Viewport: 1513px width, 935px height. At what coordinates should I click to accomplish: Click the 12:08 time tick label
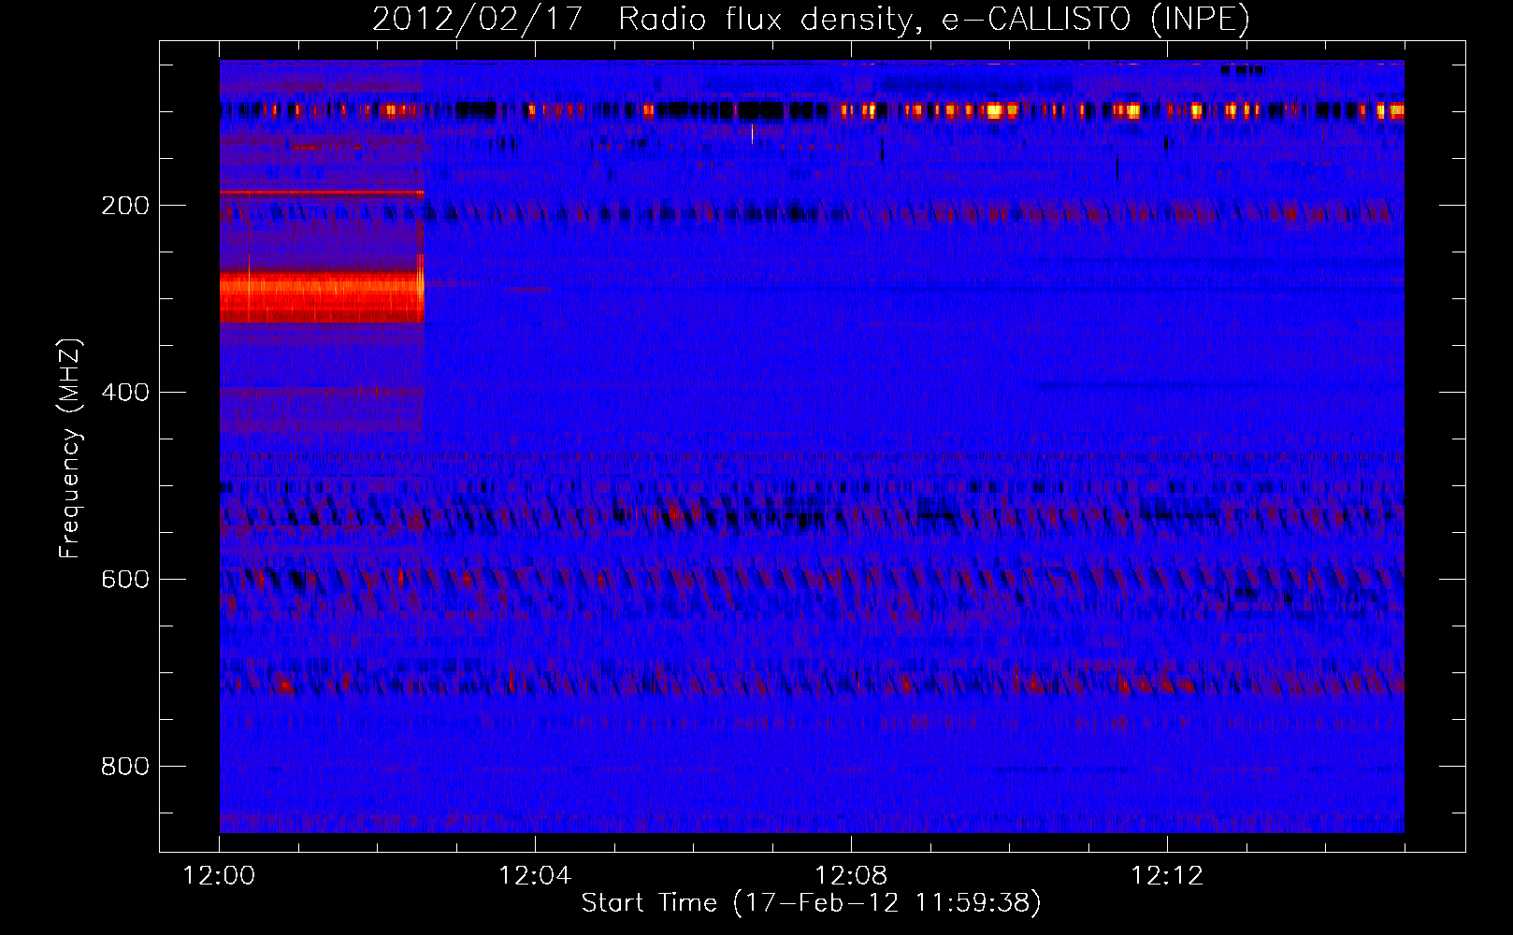coord(851,876)
